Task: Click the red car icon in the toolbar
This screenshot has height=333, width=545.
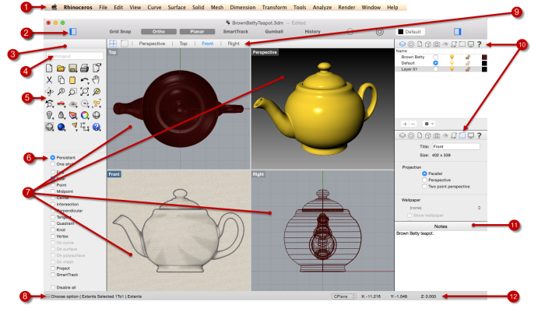Action: tap(61, 103)
